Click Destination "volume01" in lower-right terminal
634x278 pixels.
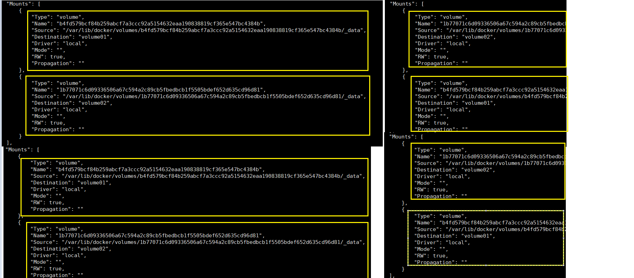[455, 236]
